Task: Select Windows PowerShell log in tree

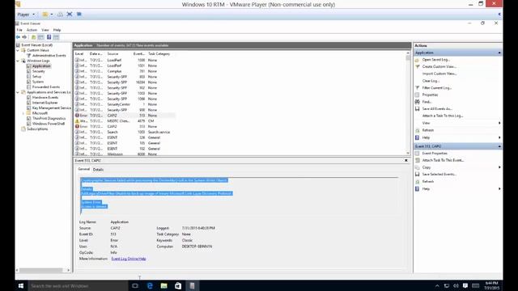Action: [x=49, y=124]
